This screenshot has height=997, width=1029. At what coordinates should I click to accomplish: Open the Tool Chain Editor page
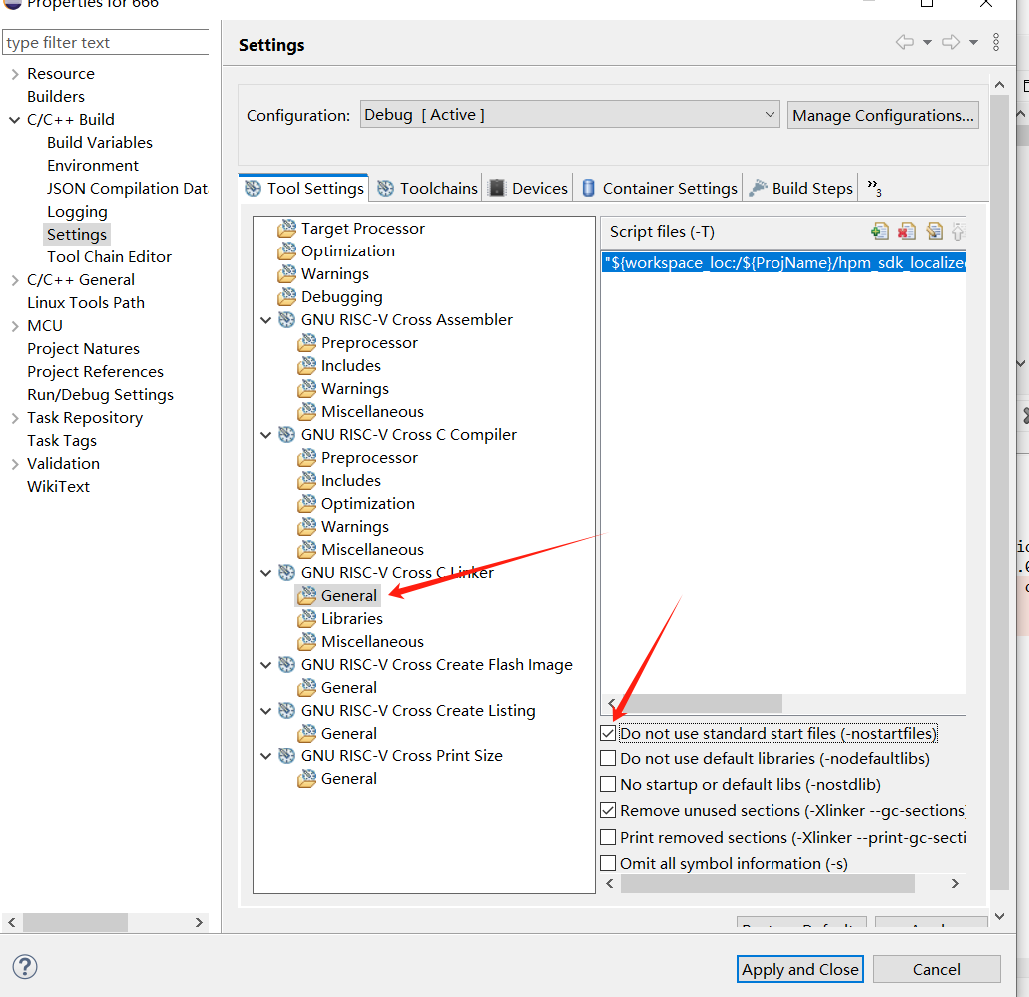point(109,257)
